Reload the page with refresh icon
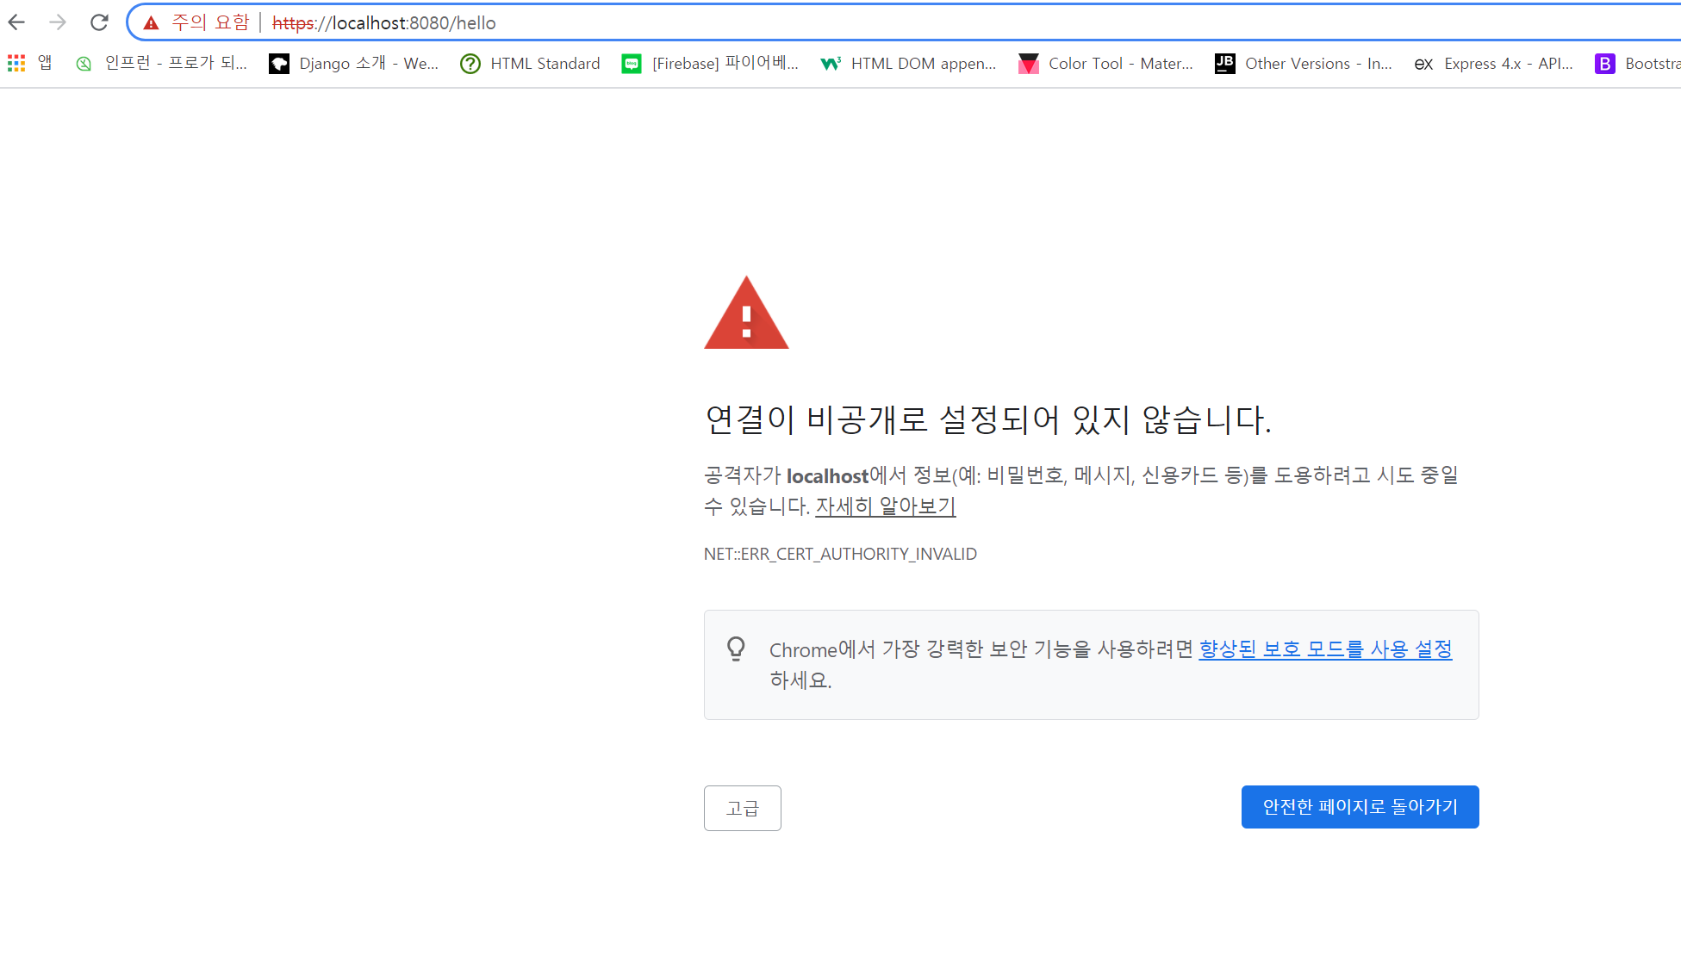This screenshot has width=1681, height=962. pyautogui.click(x=99, y=22)
